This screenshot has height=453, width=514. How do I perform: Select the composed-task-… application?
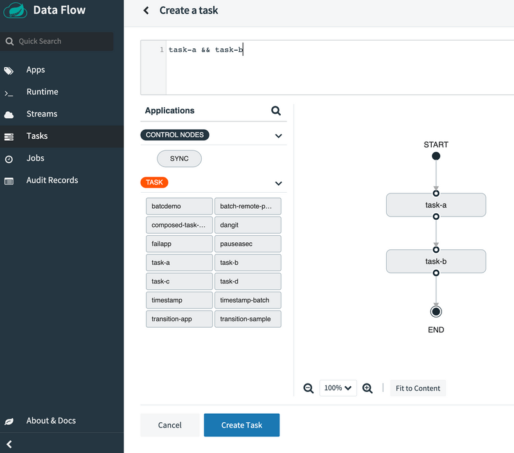[179, 225]
